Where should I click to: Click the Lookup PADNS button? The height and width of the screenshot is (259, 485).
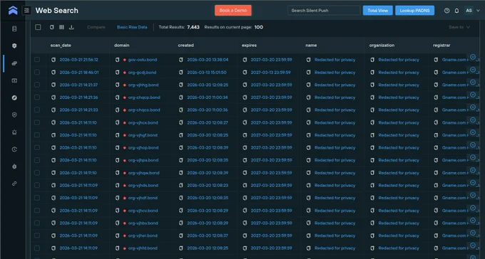click(x=414, y=11)
